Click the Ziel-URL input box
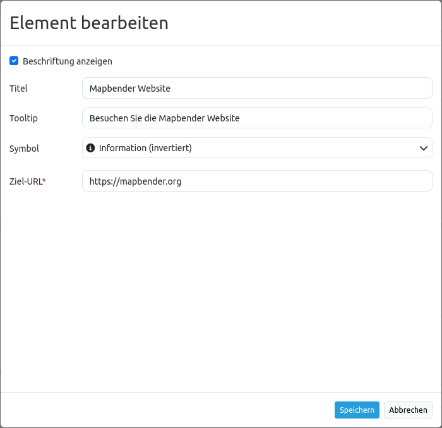This screenshot has height=428, width=442. (x=257, y=181)
